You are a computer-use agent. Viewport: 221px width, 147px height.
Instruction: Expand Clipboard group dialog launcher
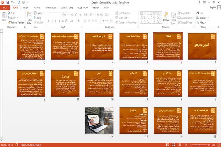[x=24, y=27]
